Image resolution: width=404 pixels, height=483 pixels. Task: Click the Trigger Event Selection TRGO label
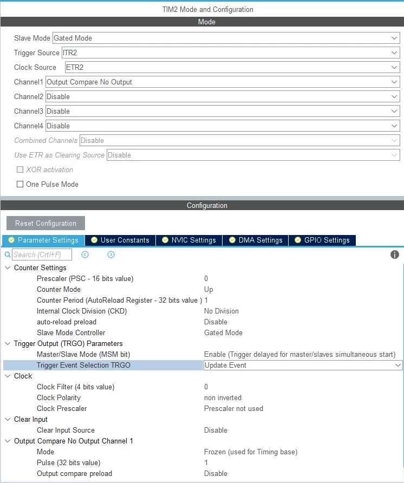click(x=83, y=365)
